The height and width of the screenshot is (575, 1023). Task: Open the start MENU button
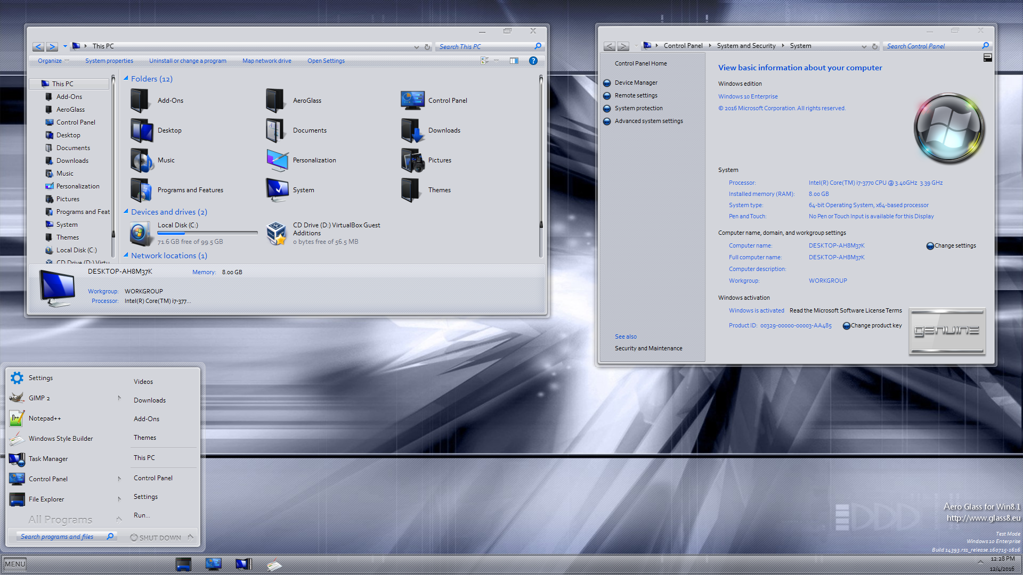(15, 564)
